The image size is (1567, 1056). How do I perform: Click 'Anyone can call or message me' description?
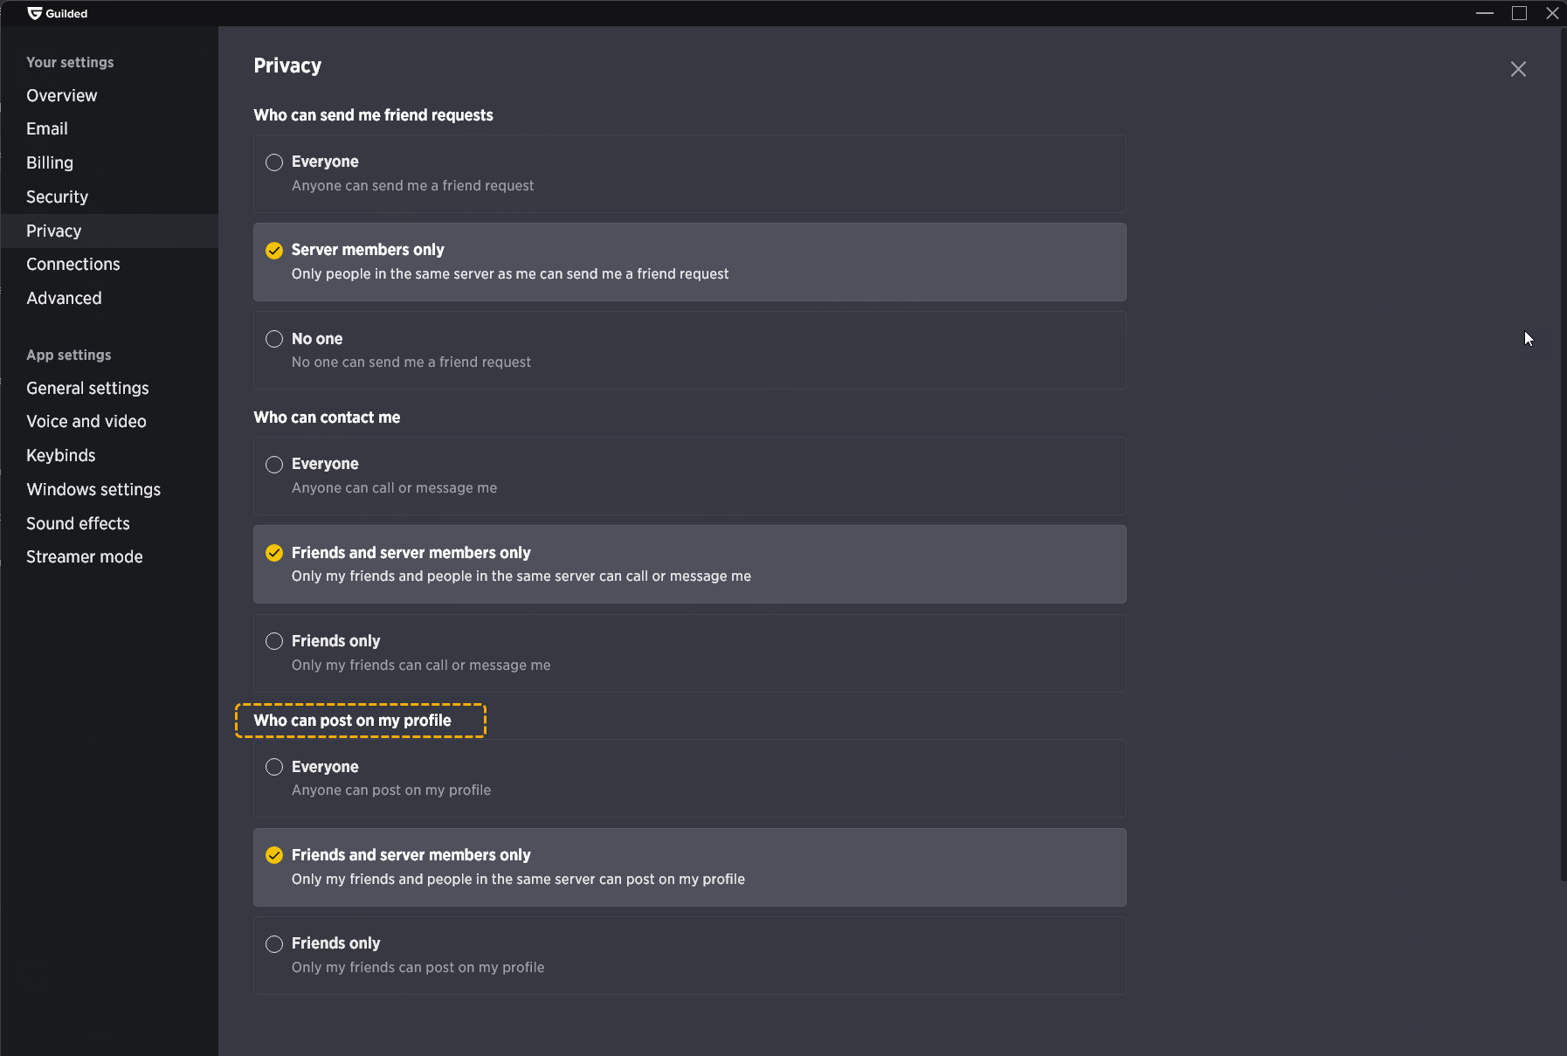coord(394,487)
